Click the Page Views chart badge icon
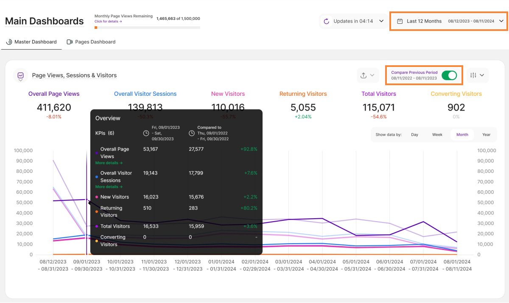The image size is (509, 303). (x=20, y=75)
